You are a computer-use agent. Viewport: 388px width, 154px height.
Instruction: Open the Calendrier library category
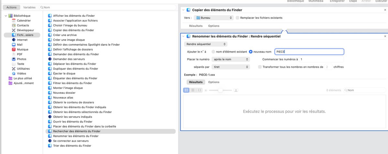pyautogui.click(x=24, y=20)
